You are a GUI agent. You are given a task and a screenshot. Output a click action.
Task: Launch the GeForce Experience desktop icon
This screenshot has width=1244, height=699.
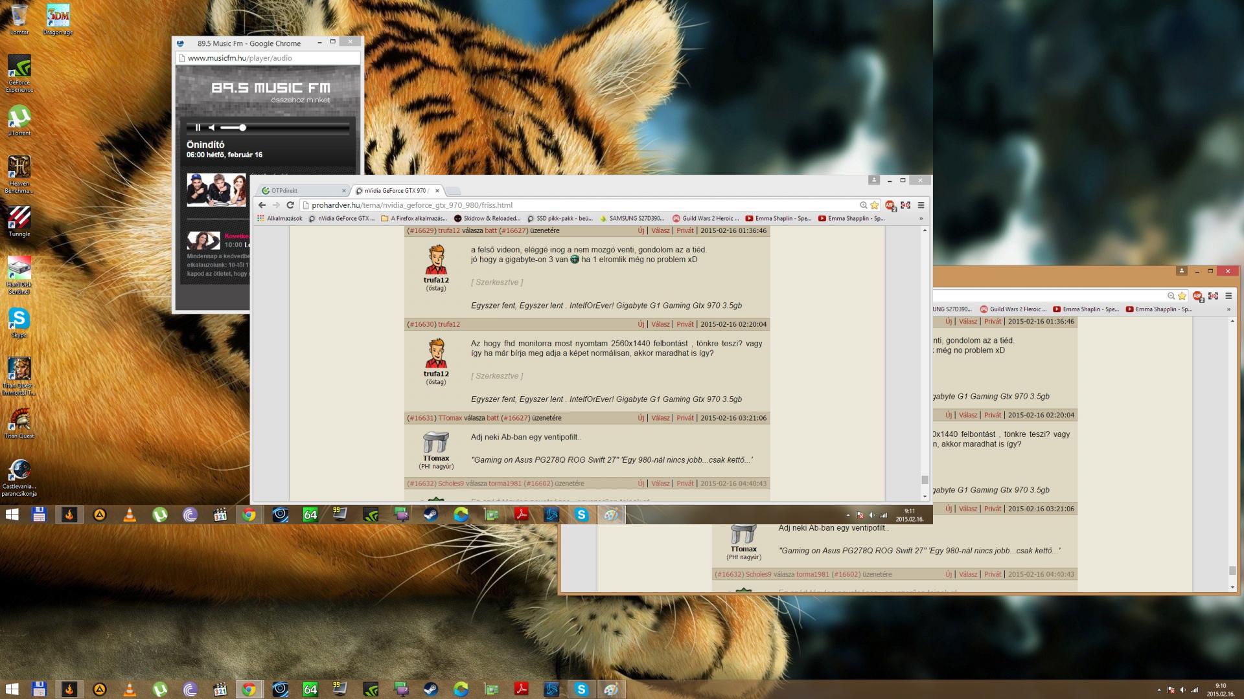pos(19,74)
